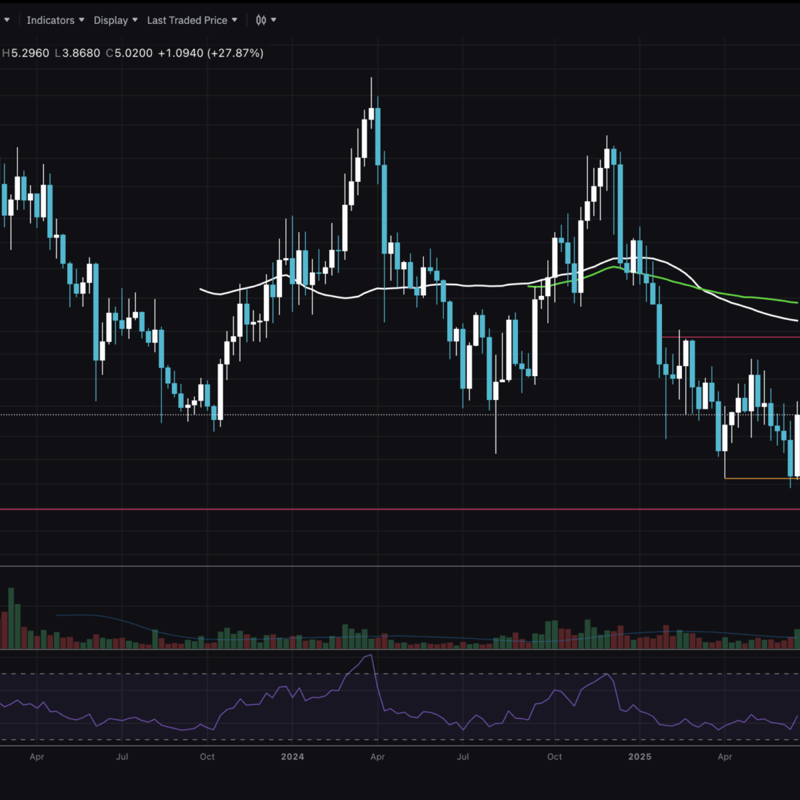Image resolution: width=800 pixels, height=800 pixels.
Task: Click the change value +1.0940 (+27.87%)
Action: pos(211,53)
